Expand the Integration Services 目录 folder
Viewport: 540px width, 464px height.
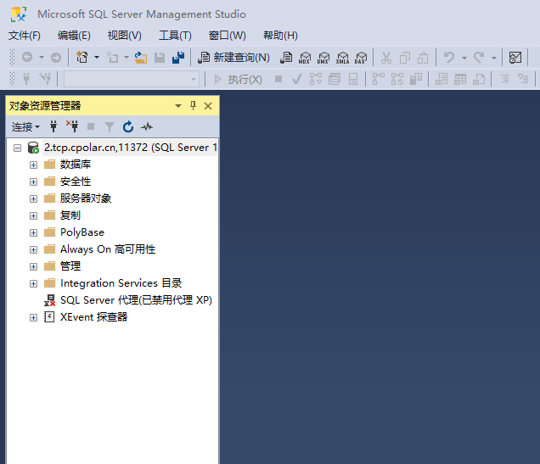[33, 284]
